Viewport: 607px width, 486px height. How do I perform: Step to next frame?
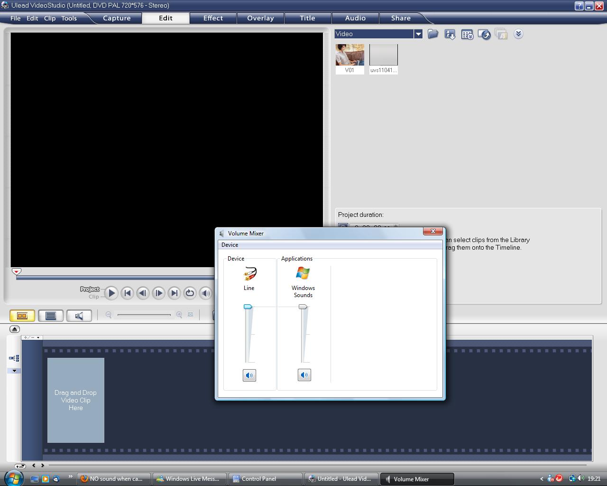pyautogui.click(x=158, y=293)
